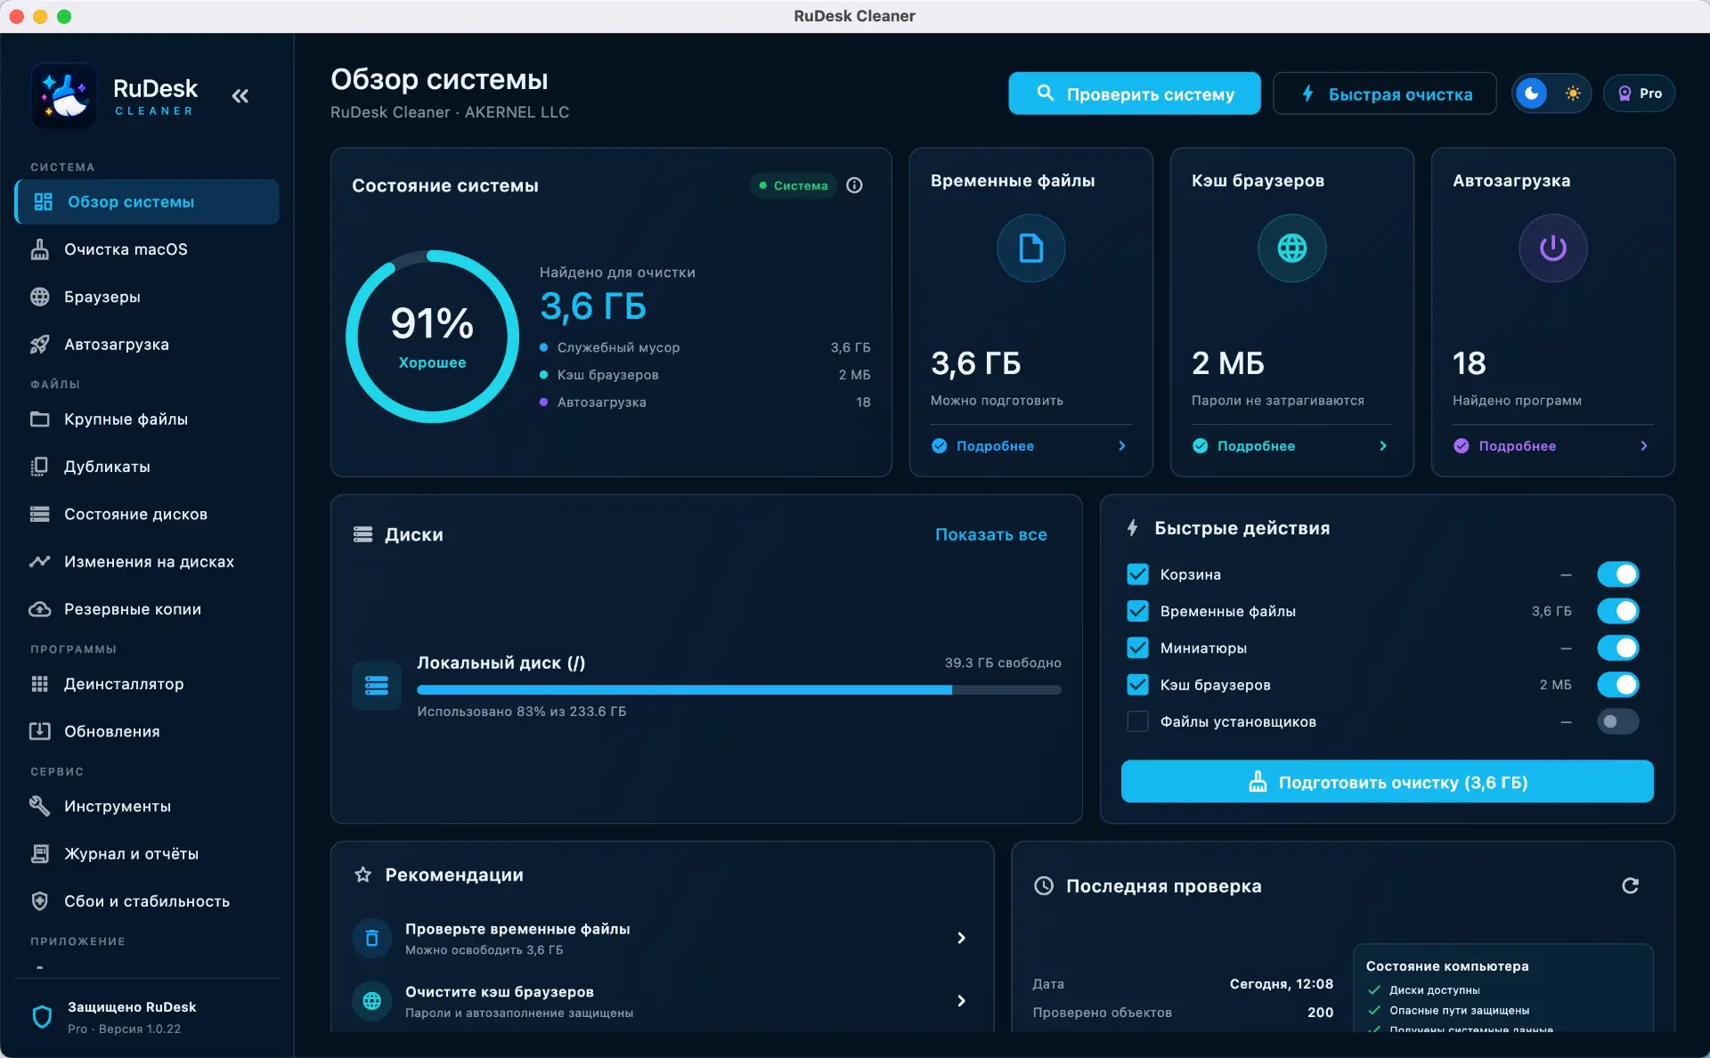The height and width of the screenshot is (1058, 1710).
Task: Open Состояние дисков section
Action: click(x=147, y=514)
